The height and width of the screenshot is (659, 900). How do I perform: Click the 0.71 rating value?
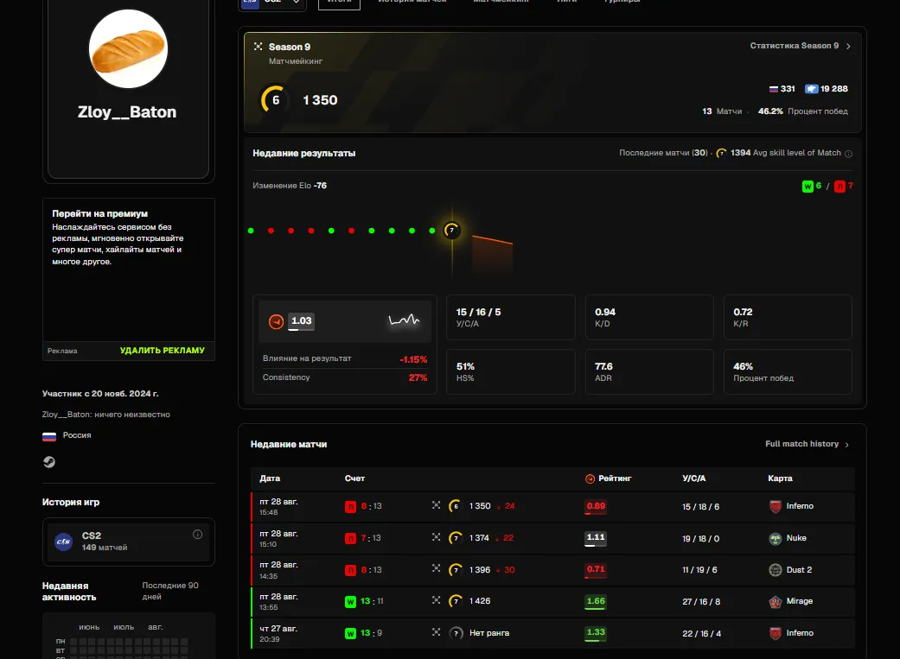coord(596,569)
